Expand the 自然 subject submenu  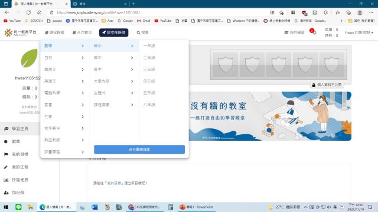tap(64, 58)
